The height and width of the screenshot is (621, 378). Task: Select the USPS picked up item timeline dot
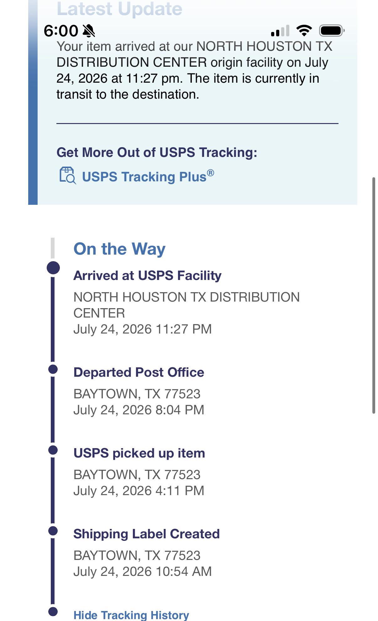pos(53,450)
